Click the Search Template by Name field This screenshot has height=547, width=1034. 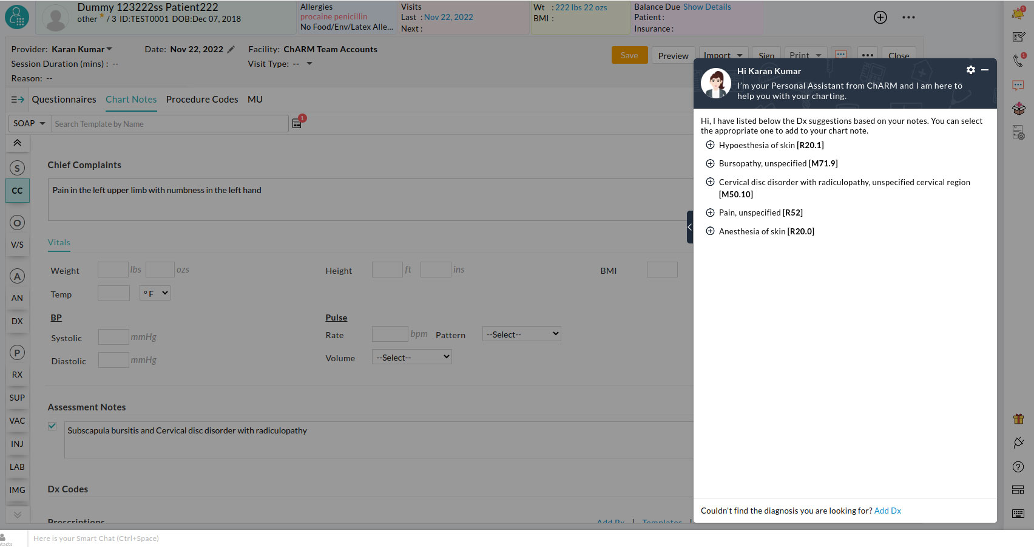(170, 124)
